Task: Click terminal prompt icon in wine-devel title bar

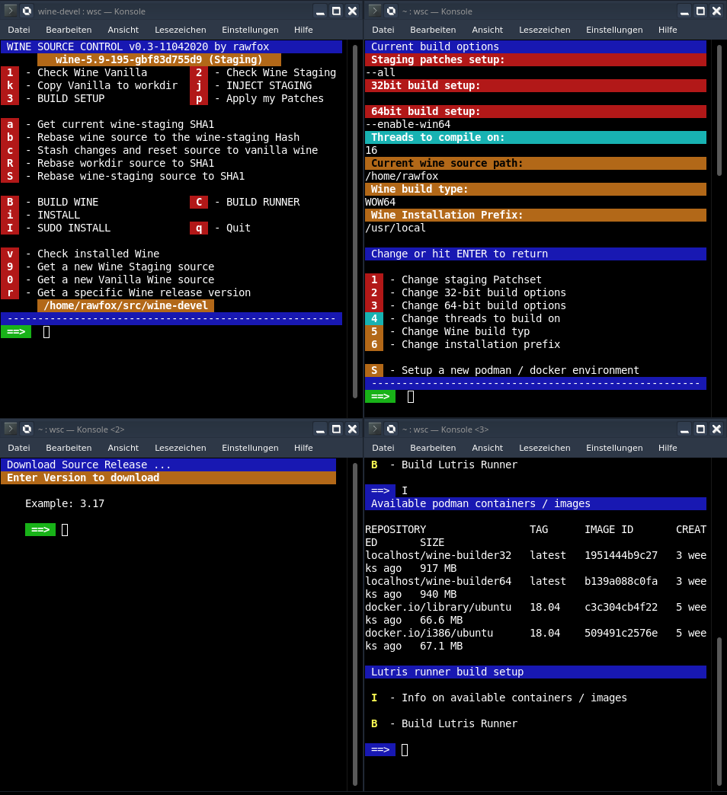Action: pos(11,11)
